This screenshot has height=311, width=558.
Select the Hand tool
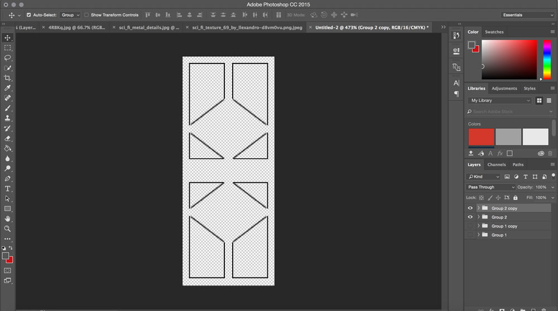8,218
